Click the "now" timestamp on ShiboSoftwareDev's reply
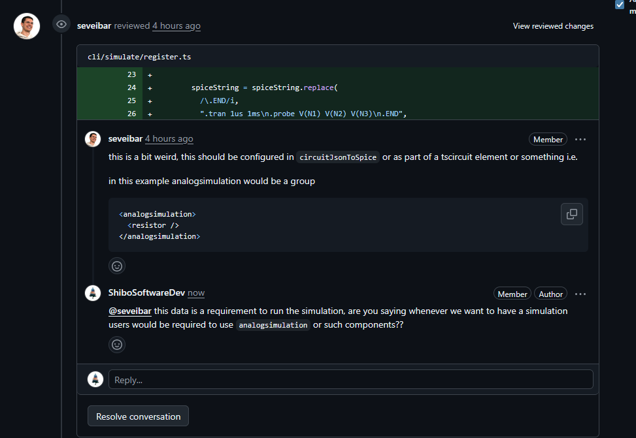636x438 pixels. coord(196,293)
